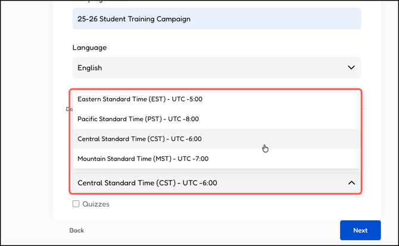Click the UTC -8:00 offset text
This screenshot has width=399, height=246.
183,119
